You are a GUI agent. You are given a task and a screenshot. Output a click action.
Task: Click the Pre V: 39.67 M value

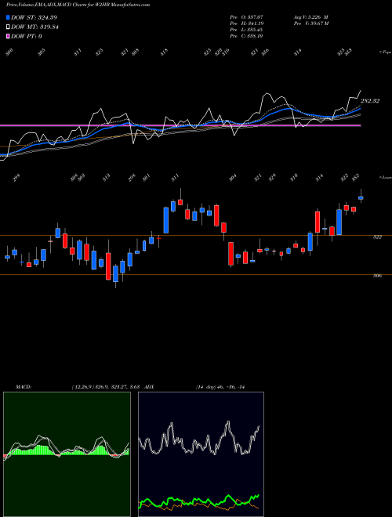pyautogui.click(x=310, y=23)
